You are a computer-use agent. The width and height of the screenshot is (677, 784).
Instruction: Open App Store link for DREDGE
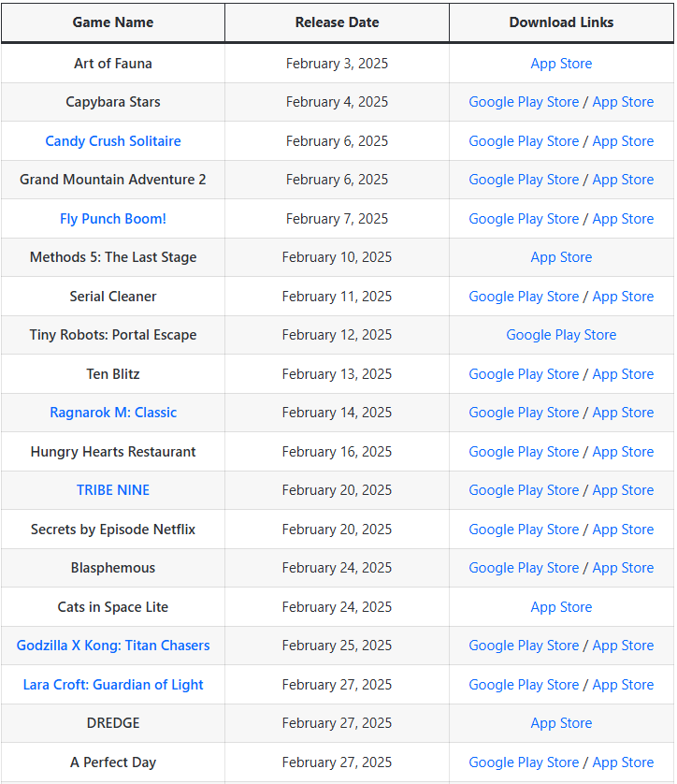coord(561,723)
